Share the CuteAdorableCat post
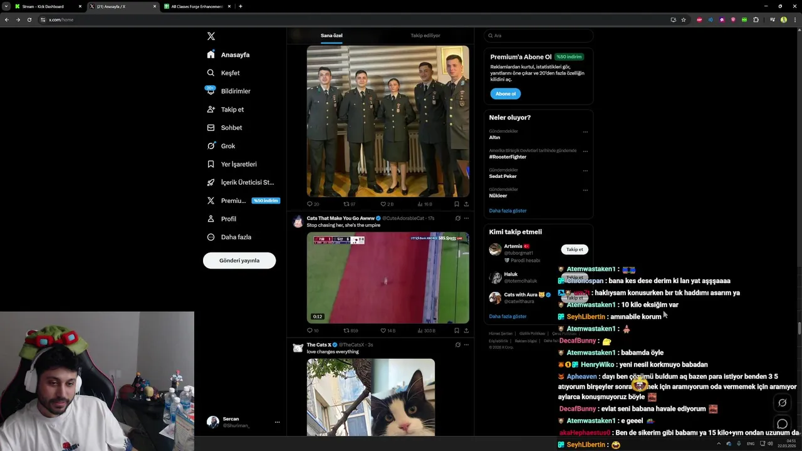802x451 pixels. [466, 331]
